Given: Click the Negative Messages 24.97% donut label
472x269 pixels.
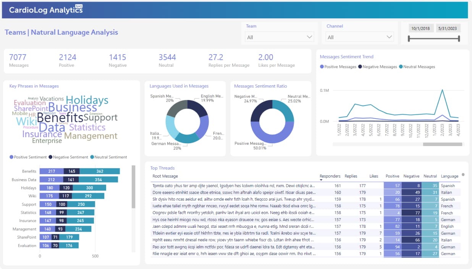Looking at the screenshot, I should 246,99.
